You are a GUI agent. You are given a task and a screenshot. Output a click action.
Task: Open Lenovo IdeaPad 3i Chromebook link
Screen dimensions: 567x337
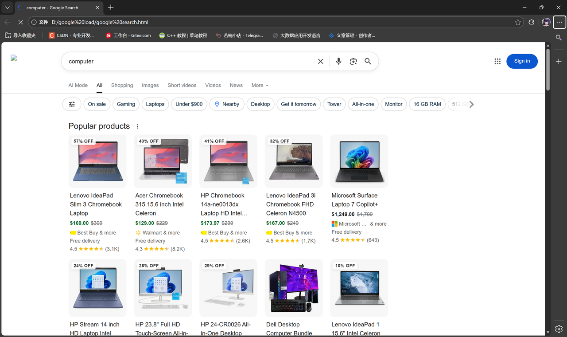tap(291, 204)
